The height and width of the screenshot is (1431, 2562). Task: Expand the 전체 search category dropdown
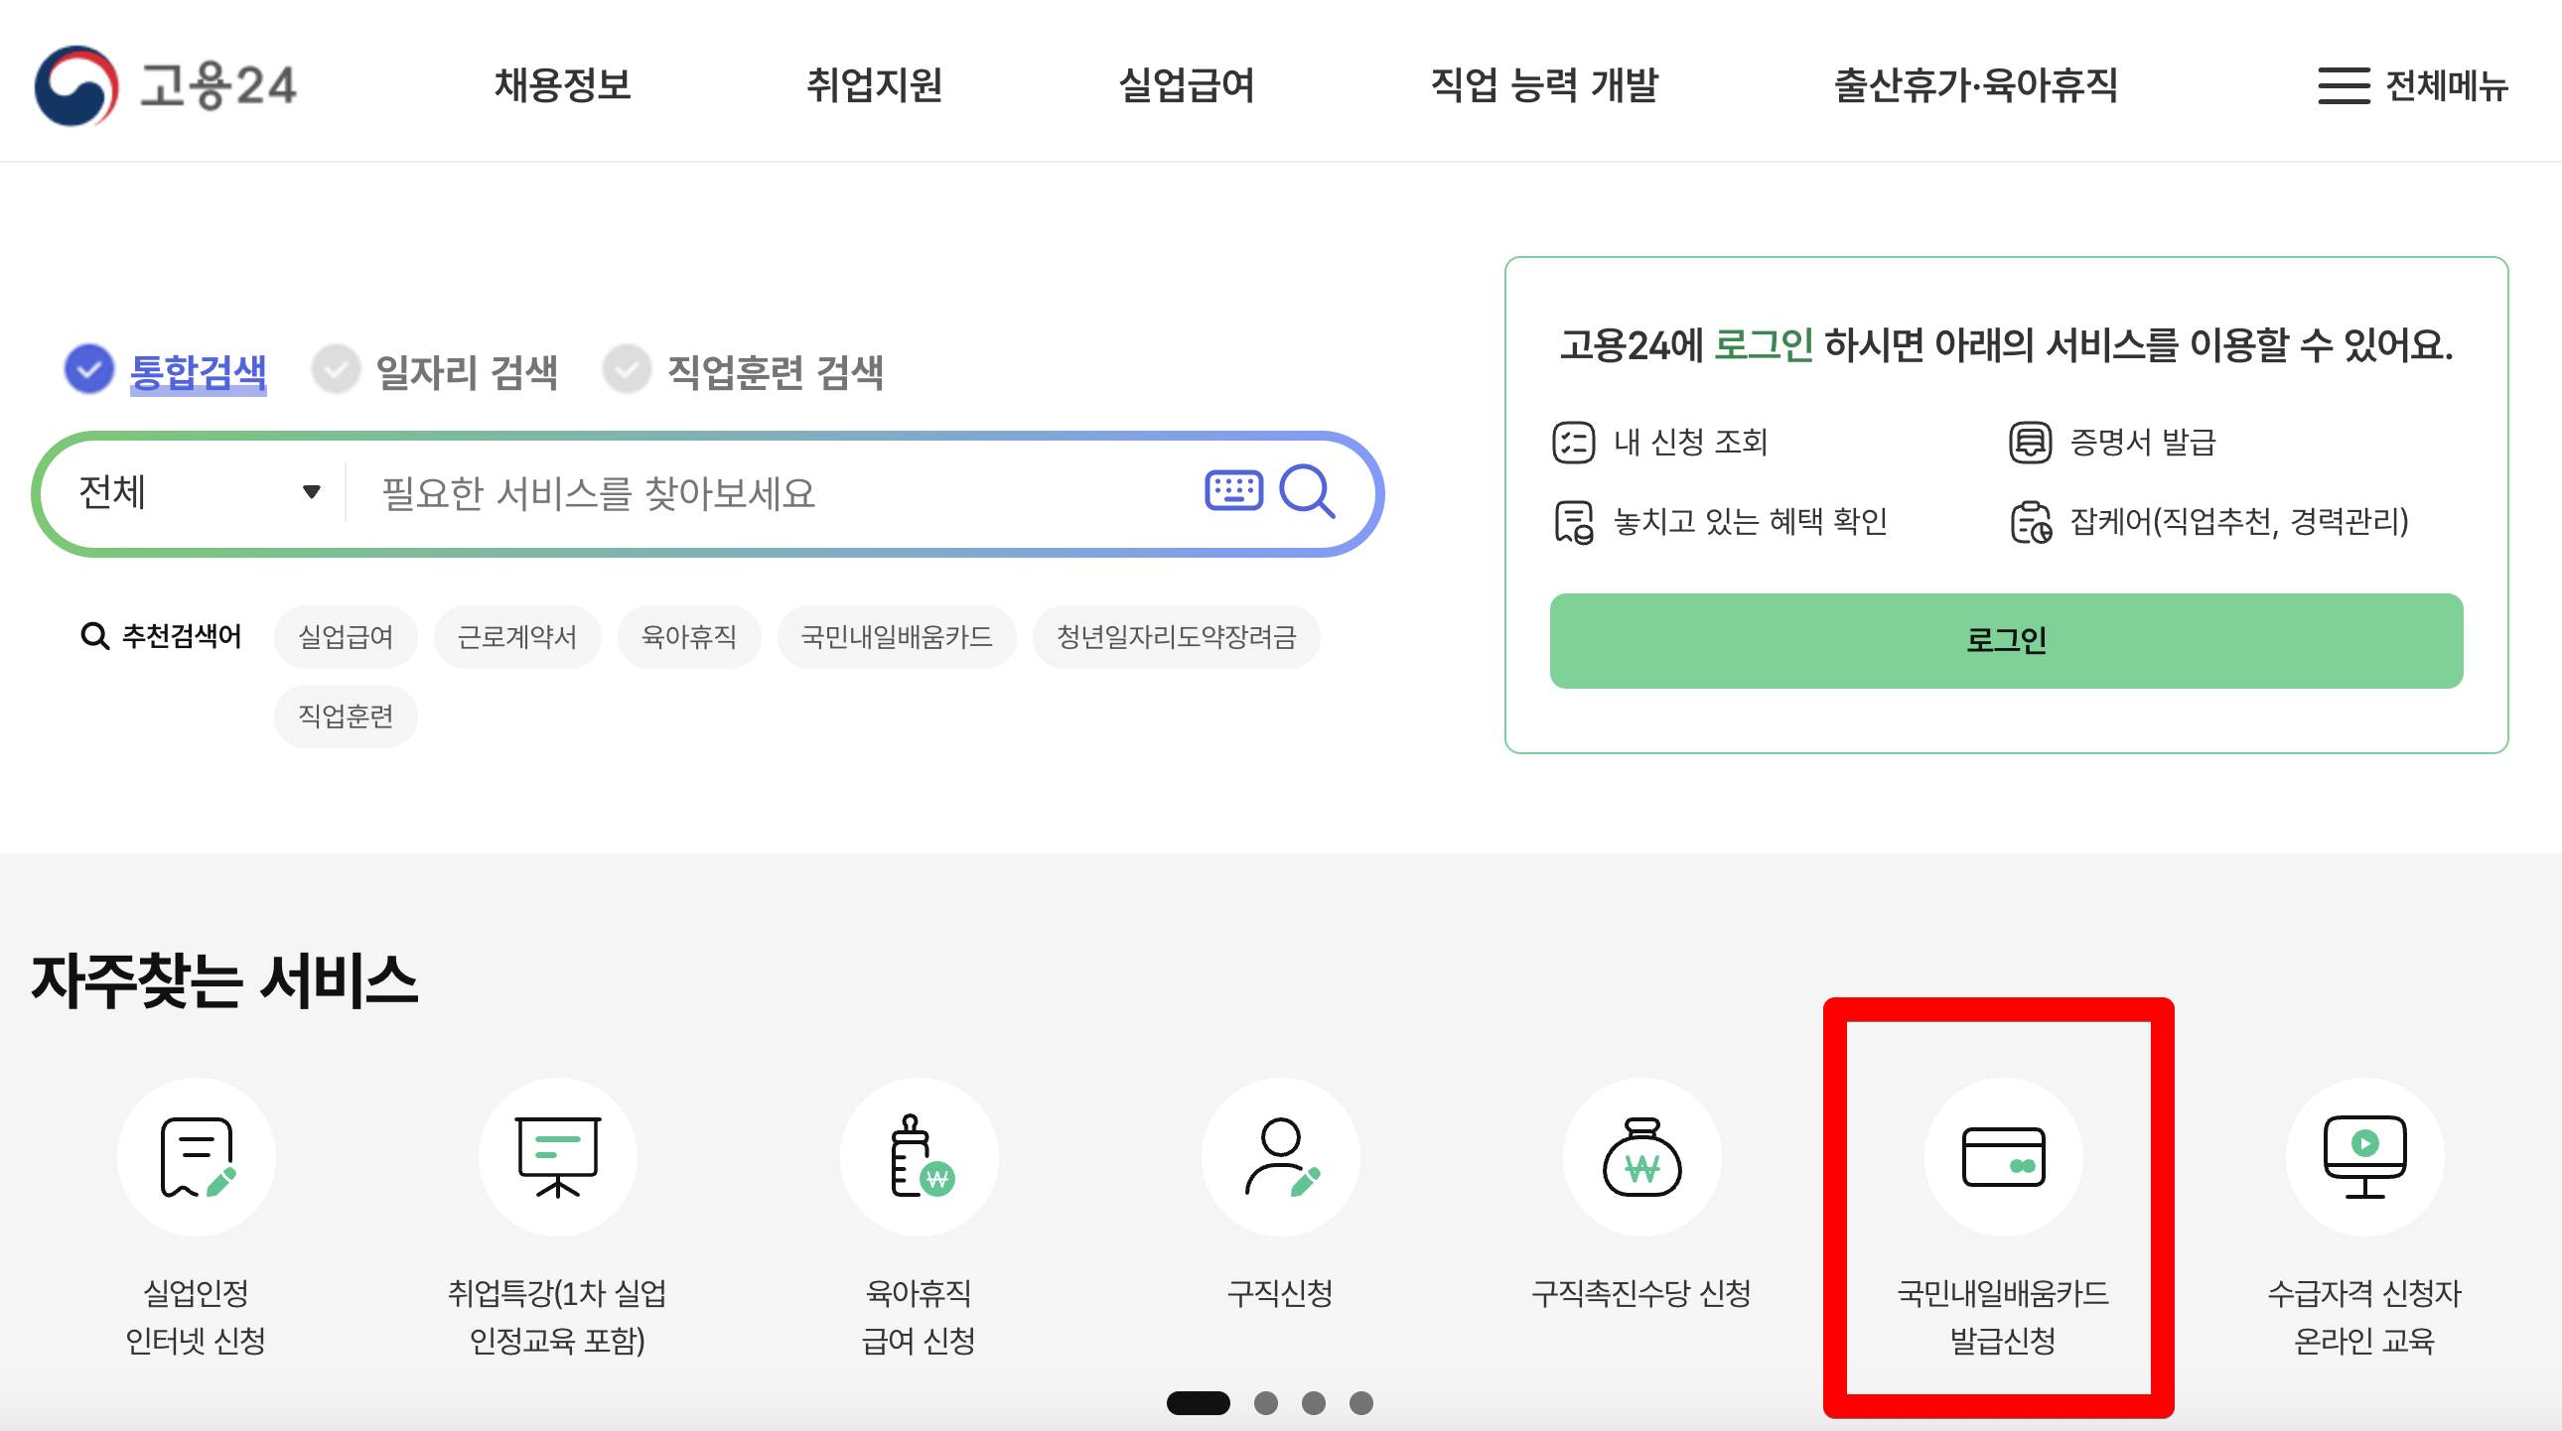point(199,492)
